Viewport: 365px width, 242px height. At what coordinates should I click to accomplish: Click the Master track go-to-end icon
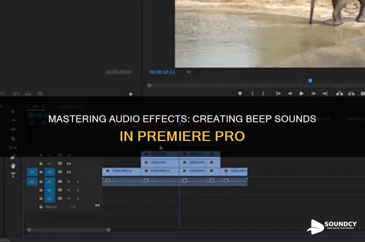[97, 205]
